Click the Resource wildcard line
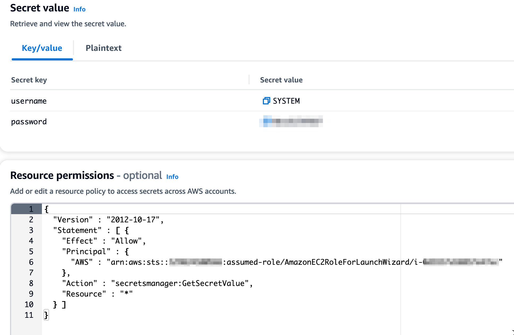Screen dimensions: 514x335 97,294
